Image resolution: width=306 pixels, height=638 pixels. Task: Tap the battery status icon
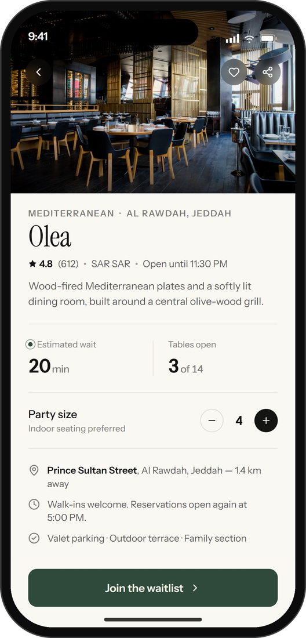(x=268, y=39)
